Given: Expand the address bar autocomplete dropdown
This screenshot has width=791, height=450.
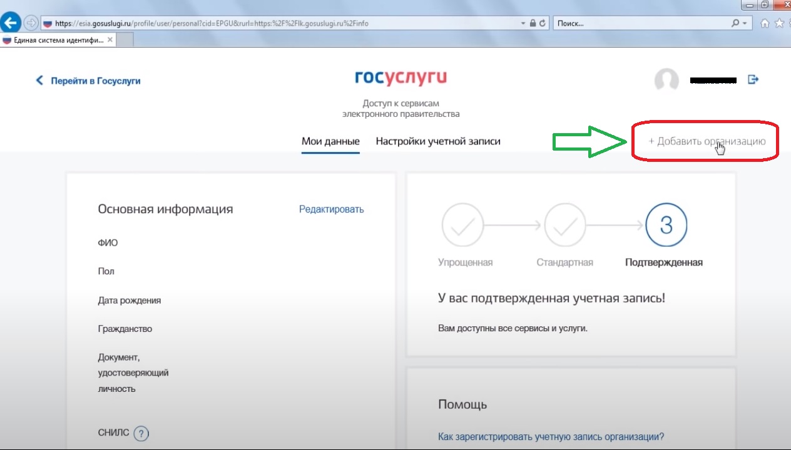Looking at the screenshot, I should click(523, 24).
